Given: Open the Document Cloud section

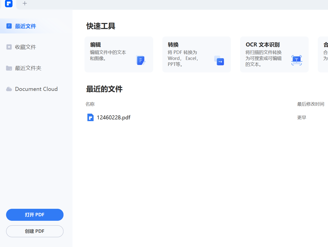Looking at the screenshot, I should (36, 89).
